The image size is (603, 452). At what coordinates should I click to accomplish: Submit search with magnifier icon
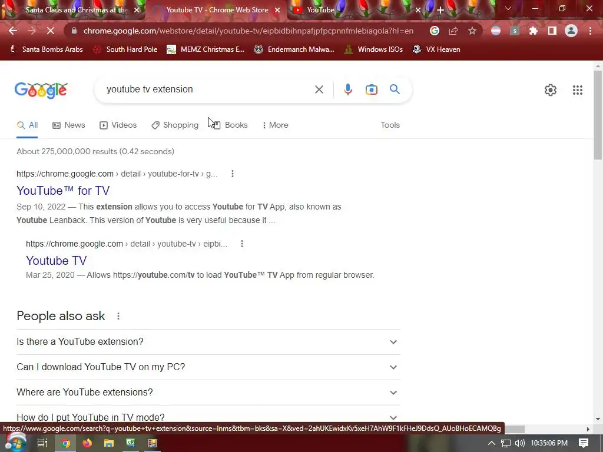point(395,89)
